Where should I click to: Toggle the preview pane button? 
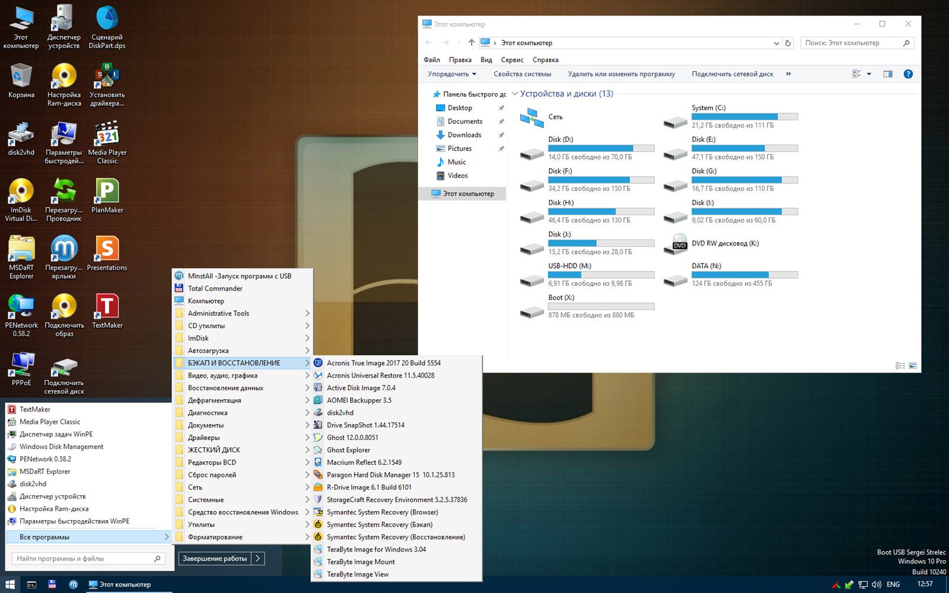(887, 74)
